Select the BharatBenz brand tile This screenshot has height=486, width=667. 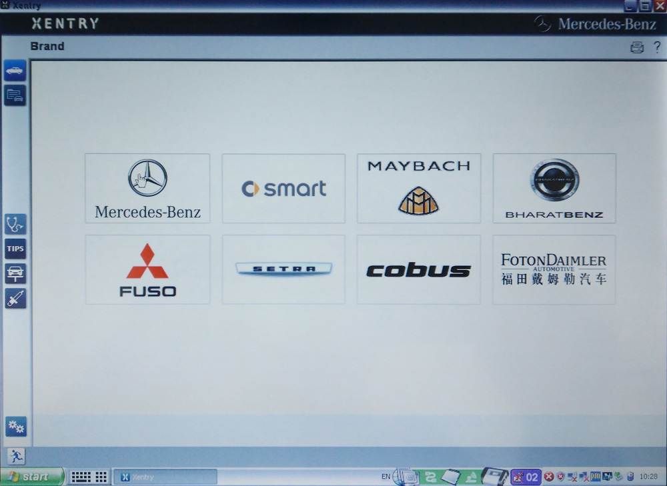(x=554, y=189)
